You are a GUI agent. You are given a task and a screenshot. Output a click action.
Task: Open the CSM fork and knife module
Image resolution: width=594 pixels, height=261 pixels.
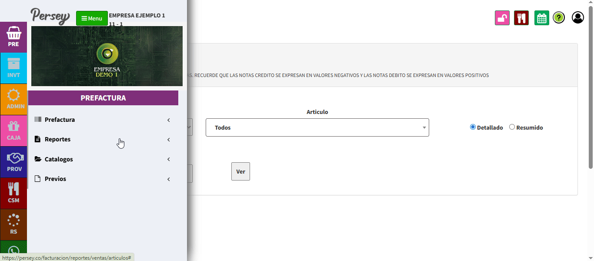(x=13, y=193)
